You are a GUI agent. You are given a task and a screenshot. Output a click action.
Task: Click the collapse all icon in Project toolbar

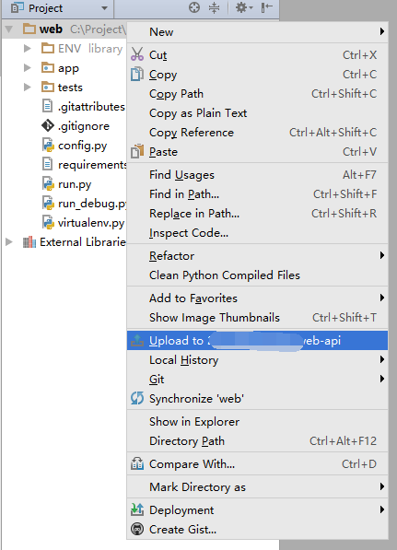214,7
